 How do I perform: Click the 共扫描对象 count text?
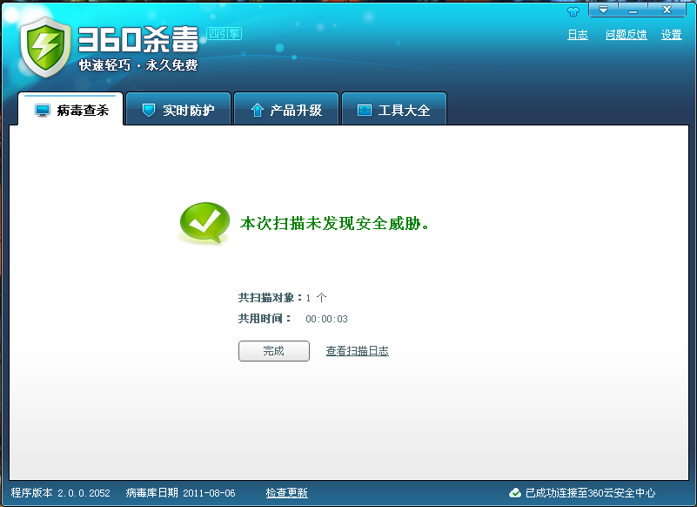[x=282, y=297]
